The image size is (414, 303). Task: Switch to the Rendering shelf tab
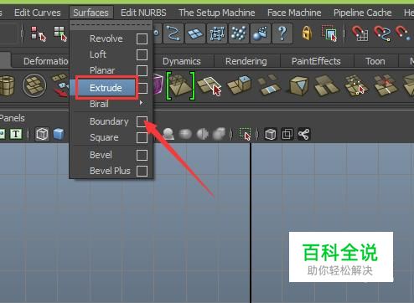click(246, 61)
